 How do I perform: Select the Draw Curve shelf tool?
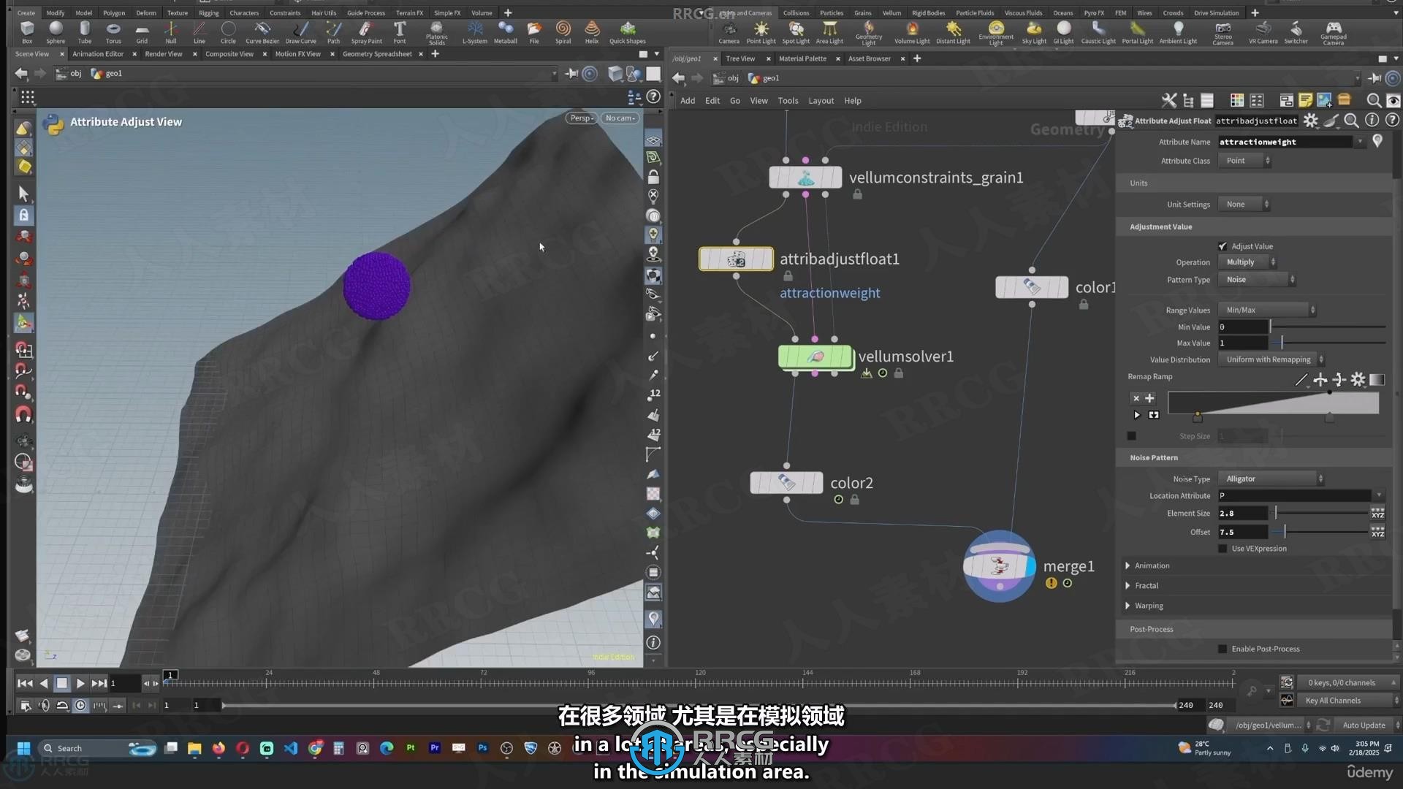(x=300, y=32)
